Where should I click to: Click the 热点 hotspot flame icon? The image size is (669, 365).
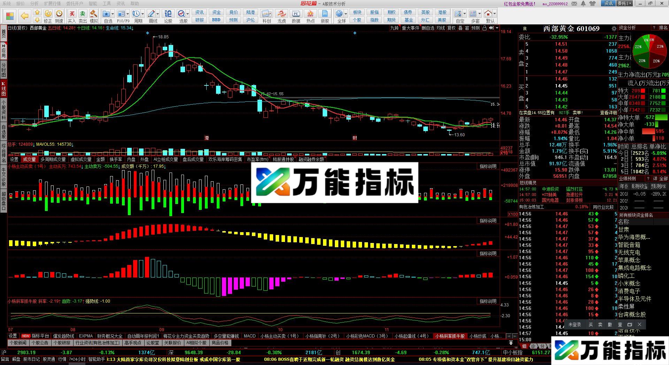click(310, 13)
